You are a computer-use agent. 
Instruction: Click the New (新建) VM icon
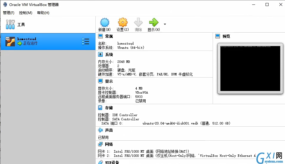coord(104,22)
